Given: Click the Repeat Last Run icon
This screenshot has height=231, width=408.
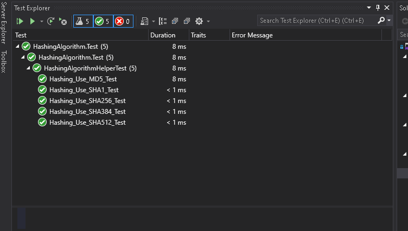Looking at the screenshot, I should pyautogui.click(x=51, y=21).
